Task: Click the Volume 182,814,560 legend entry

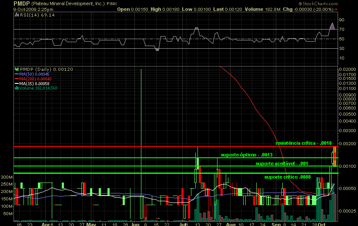Action: 38,88
